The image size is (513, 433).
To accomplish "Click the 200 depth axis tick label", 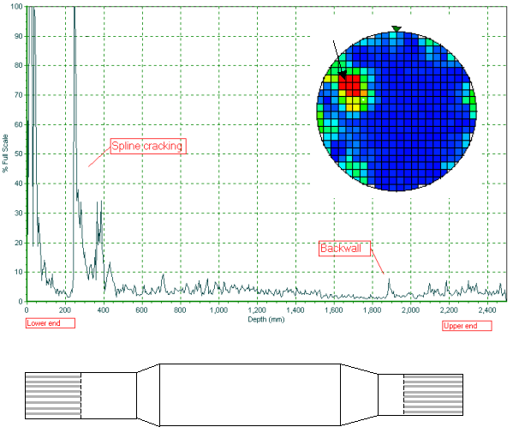I will coord(65,310).
